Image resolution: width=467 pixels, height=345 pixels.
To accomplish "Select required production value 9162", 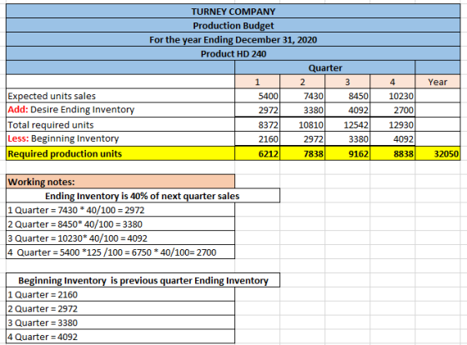I will pyautogui.click(x=347, y=153).
